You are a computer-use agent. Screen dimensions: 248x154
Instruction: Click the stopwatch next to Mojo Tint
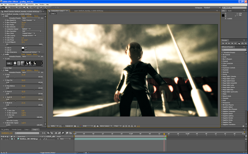(5, 80)
